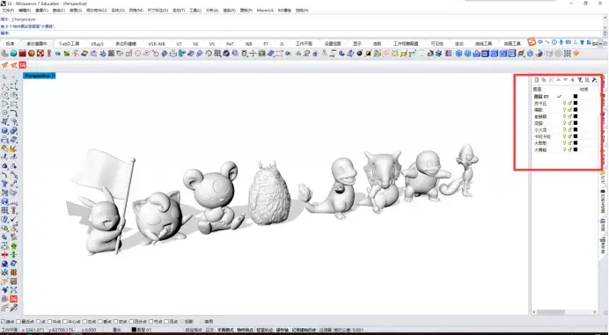
Task: Click the left triangle icon in layers toolbar
Action: click(x=573, y=80)
